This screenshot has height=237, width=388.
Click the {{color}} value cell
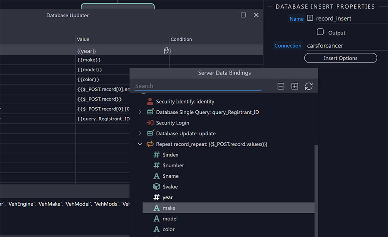pyautogui.click(x=103, y=79)
